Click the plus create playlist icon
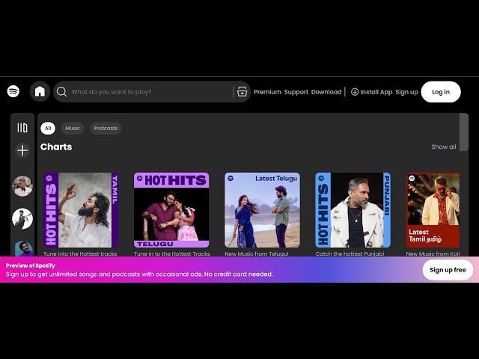This screenshot has height=359, width=479. pos(22,150)
